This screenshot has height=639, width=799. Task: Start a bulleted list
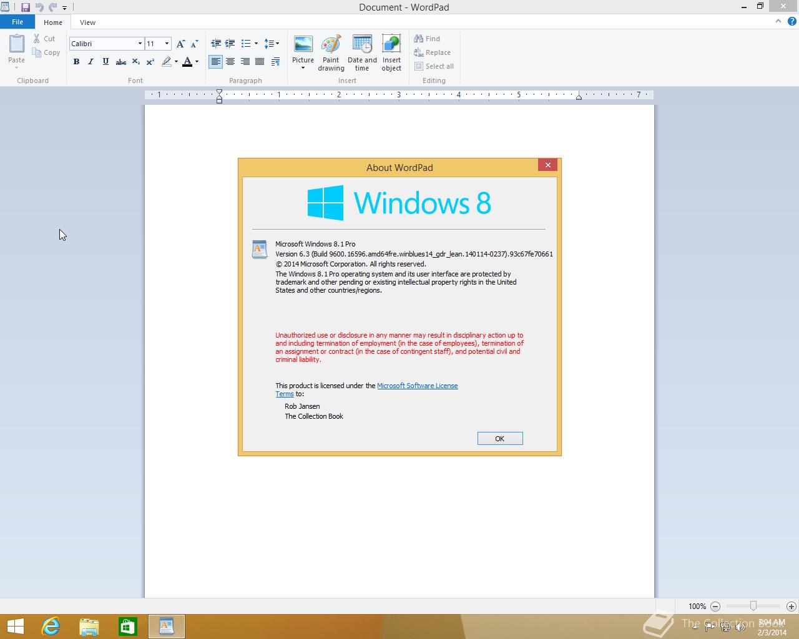[246, 44]
